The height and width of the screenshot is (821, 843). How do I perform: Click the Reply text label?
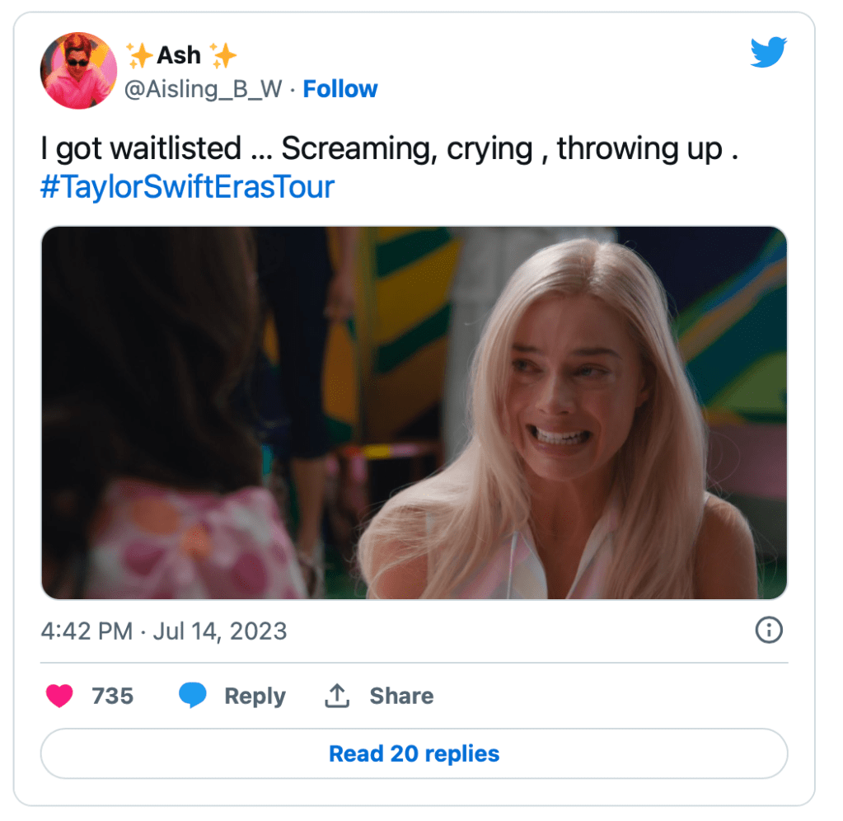coord(255,697)
